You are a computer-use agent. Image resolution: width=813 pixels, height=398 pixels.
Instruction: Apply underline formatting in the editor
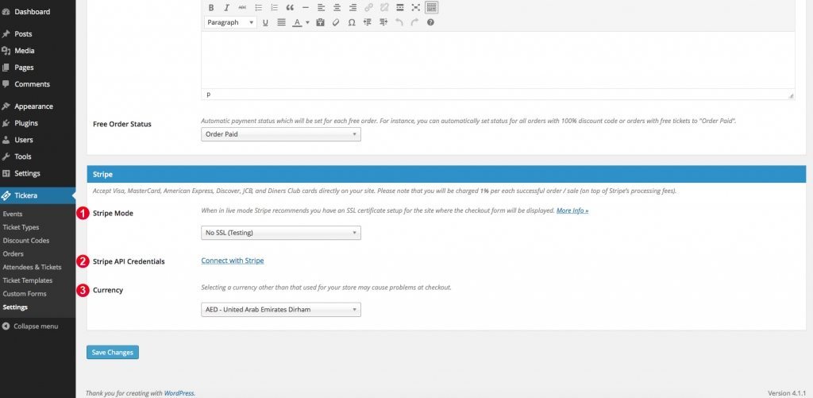tap(265, 22)
